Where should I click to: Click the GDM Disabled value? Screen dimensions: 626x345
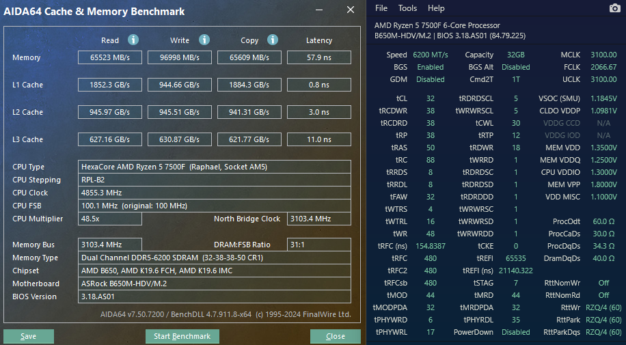431,79
